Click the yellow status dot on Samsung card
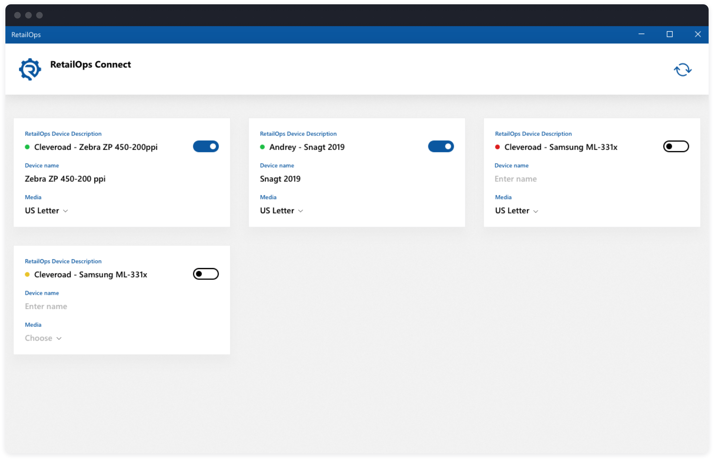 tap(27, 275)
